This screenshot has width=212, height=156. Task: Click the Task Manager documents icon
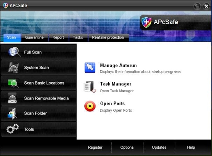(90, 87)
